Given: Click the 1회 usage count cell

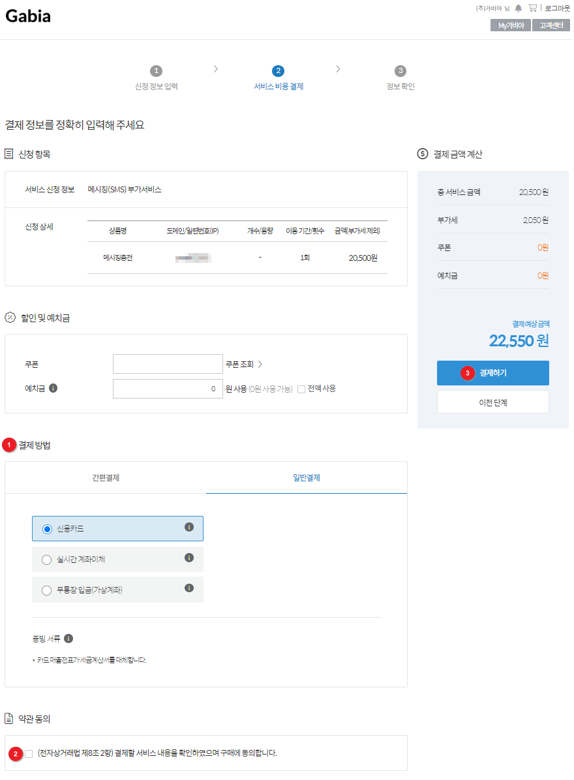Looking at the screenshot, I should pos(305,258).
